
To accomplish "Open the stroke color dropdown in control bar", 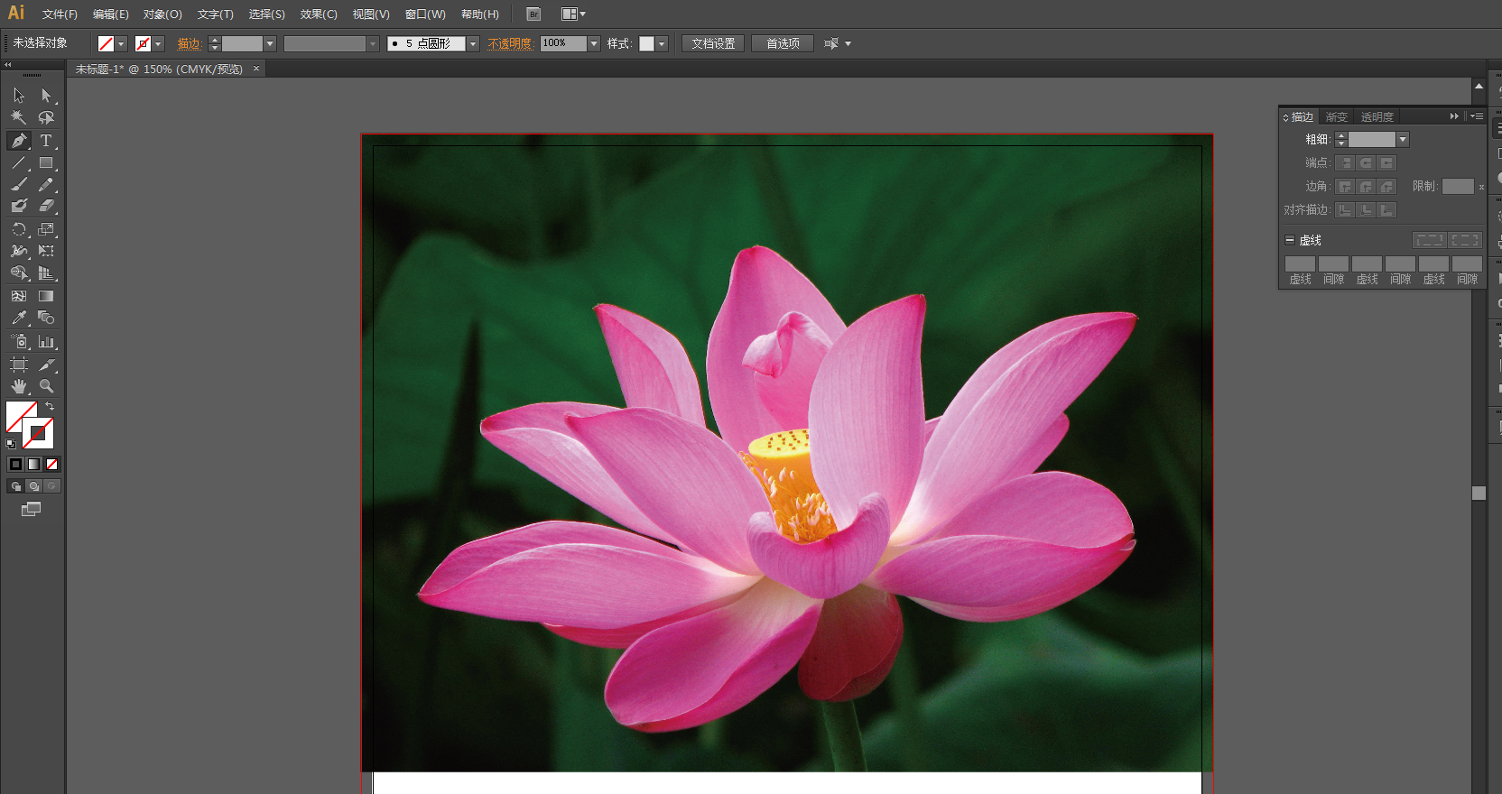I will 159,43.
